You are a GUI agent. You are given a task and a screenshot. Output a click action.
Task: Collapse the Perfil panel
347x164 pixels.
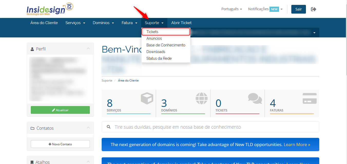coord(88,49)
